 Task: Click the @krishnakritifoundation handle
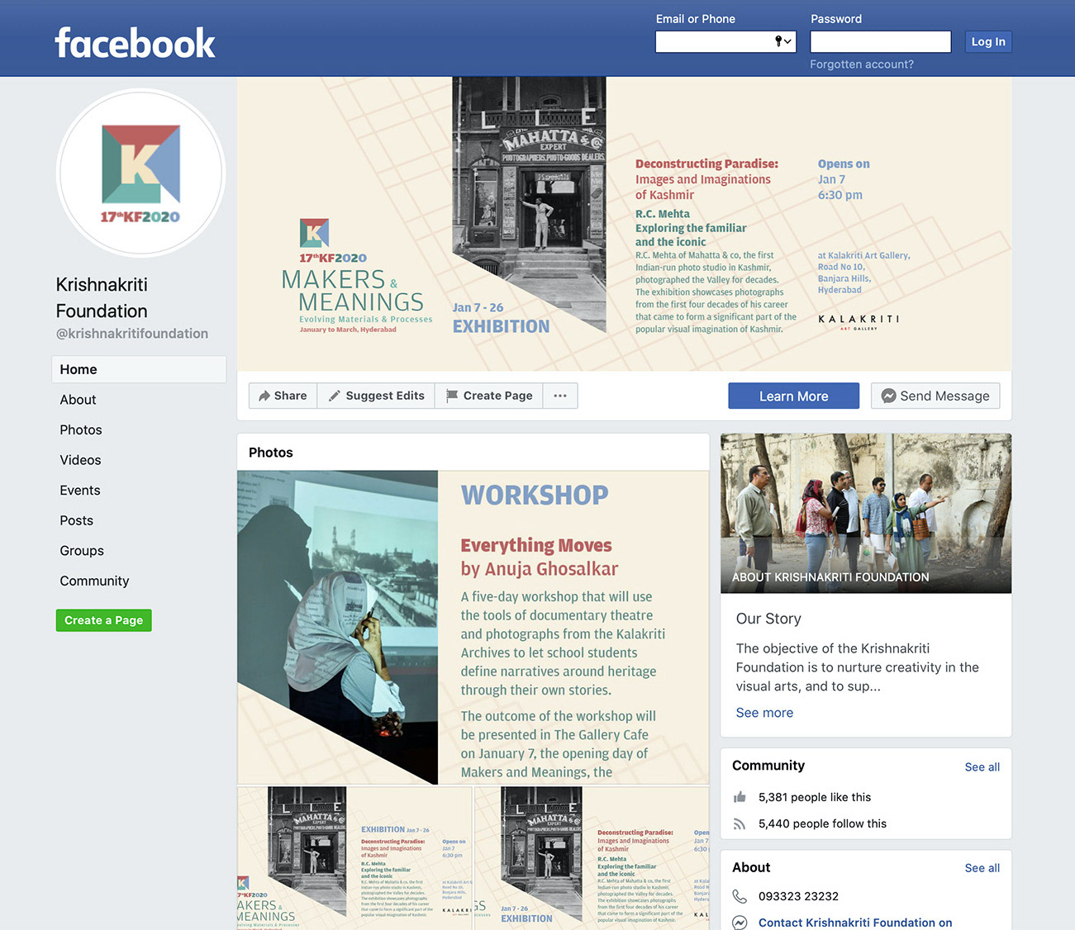click(132, 334)
